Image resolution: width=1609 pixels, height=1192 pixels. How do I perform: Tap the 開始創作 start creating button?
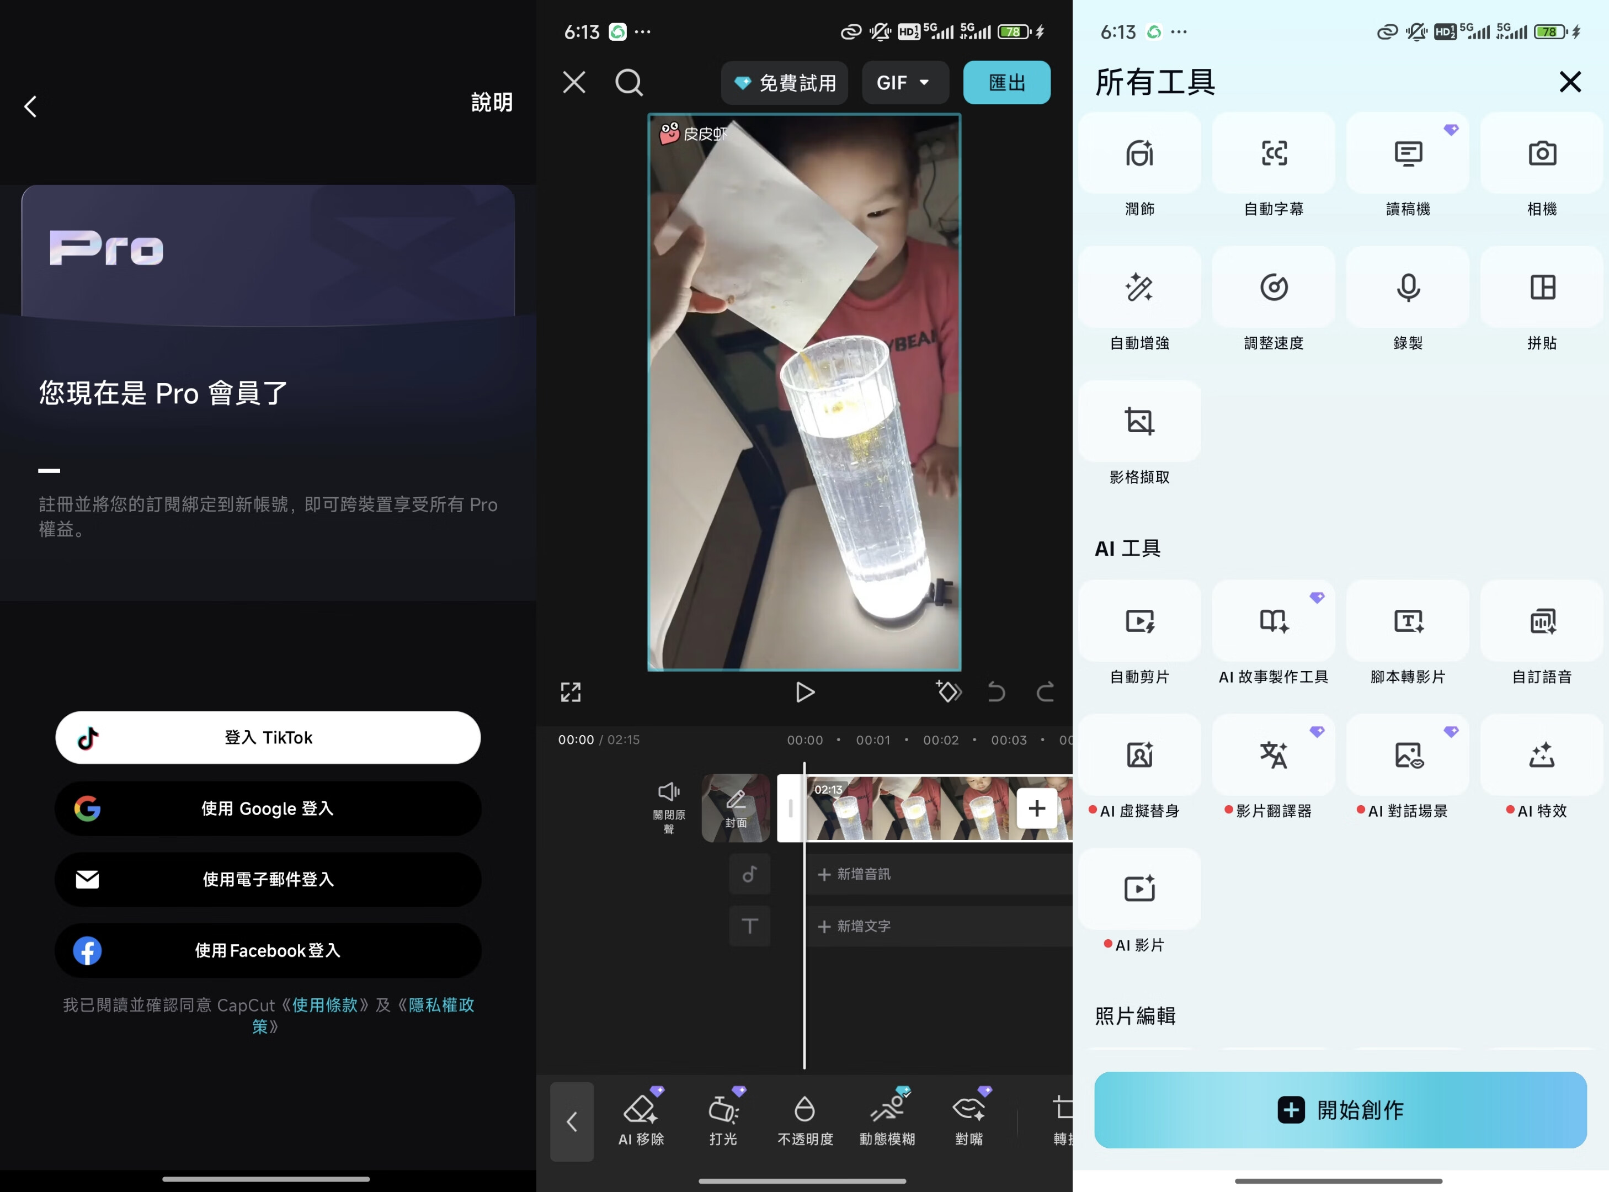[1340, 1110]
